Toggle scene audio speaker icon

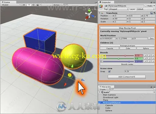pyautogui.click(x=33, y=5)
